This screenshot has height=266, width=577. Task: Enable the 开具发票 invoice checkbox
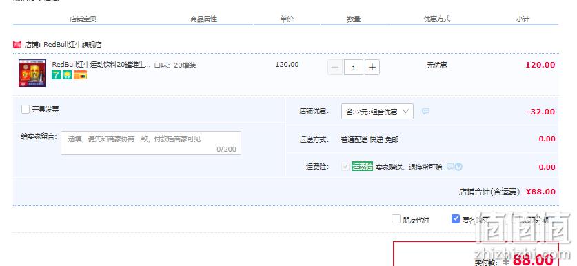[26, 110]
